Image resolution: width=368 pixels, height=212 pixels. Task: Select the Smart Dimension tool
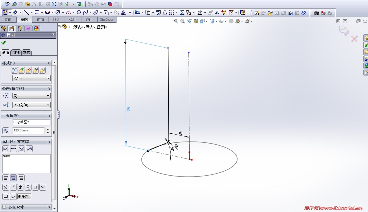pyautogui.click(x=15, y=12)
